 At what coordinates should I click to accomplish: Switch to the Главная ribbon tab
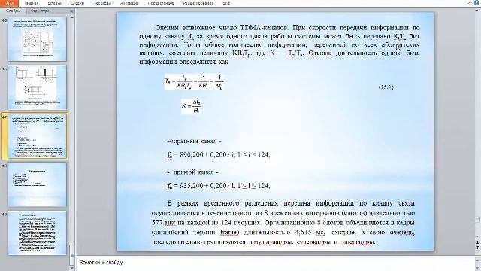coord(31,3)
